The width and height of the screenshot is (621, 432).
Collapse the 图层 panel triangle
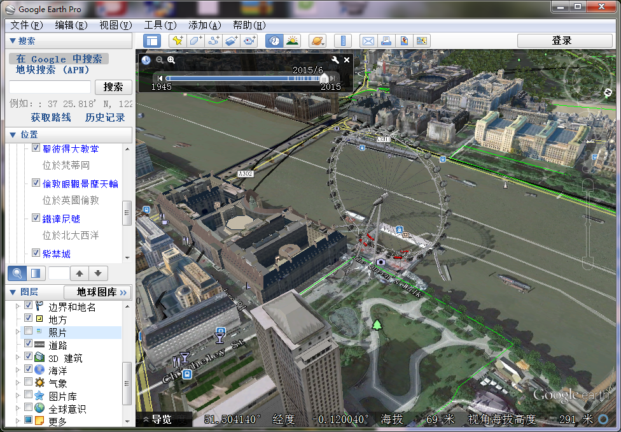(x=12, y=292)
